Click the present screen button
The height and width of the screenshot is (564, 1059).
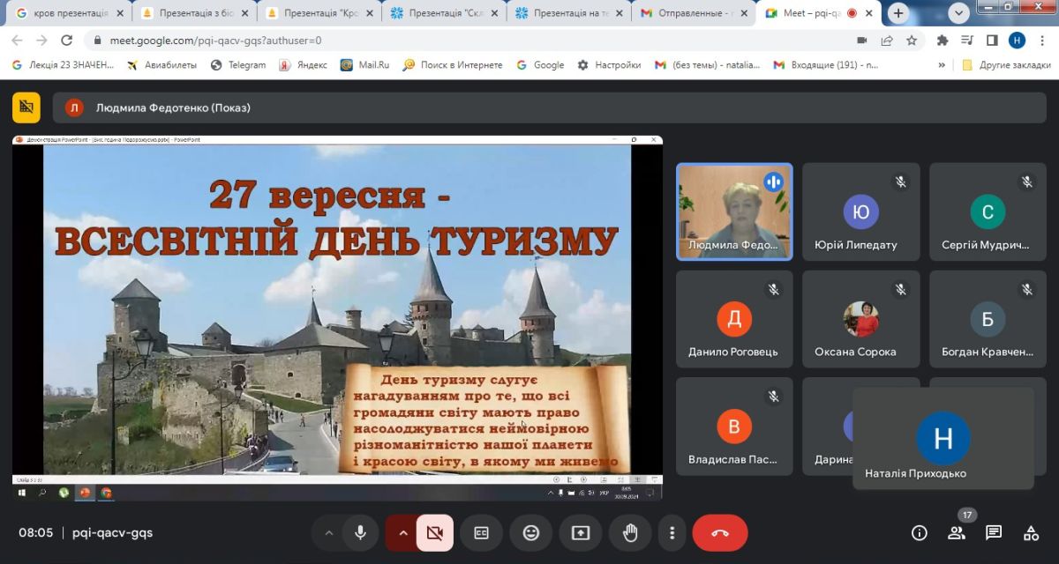tap(581, 533)
